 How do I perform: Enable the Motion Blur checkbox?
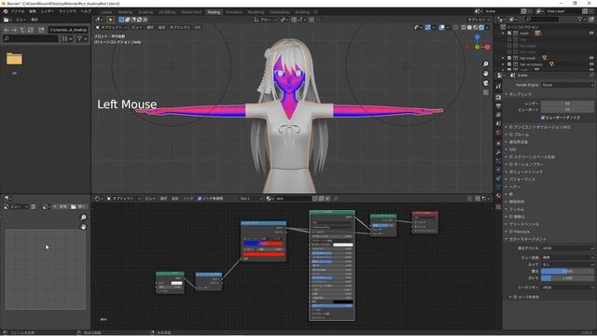511,164
